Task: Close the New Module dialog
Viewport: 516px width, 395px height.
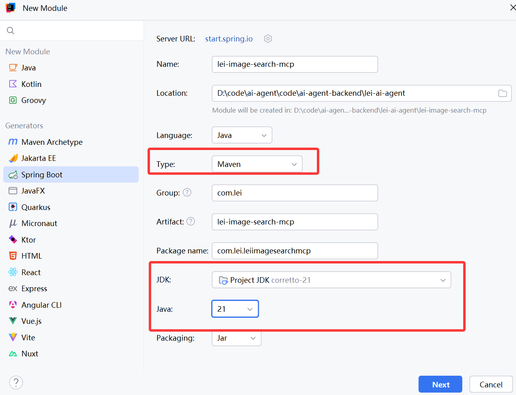Action: [512, 8]
